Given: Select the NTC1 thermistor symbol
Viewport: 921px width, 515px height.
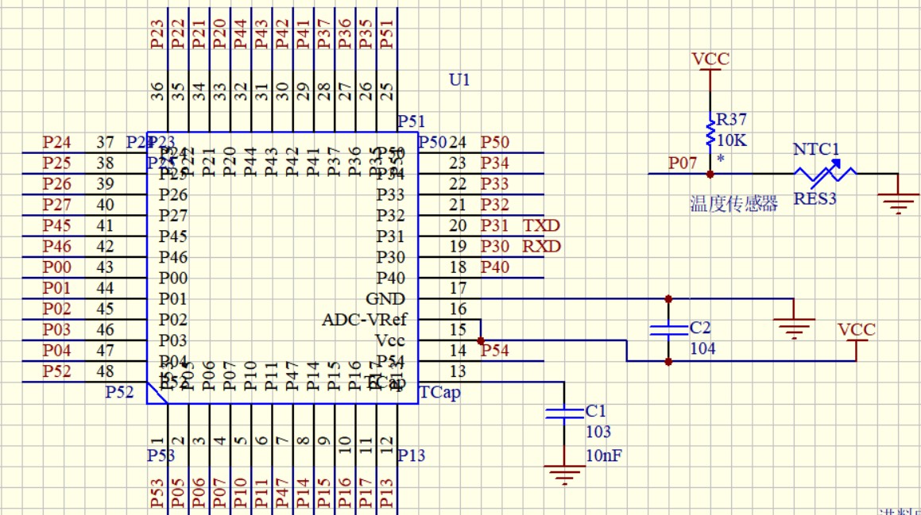Looking at the screenshot, I should (x=826, y=173).
